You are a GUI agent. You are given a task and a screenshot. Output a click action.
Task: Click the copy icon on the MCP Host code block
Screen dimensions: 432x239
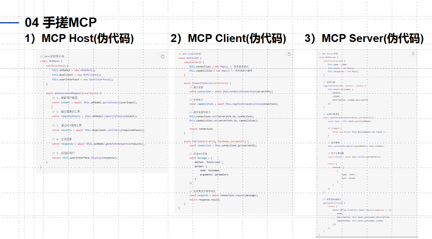pos(162,57)
